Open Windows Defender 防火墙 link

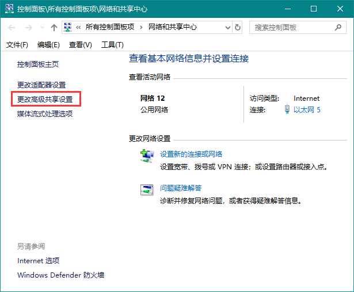click(x=61, y=275)
